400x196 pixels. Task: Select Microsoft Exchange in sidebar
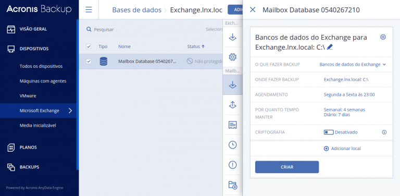pos(38,111)
